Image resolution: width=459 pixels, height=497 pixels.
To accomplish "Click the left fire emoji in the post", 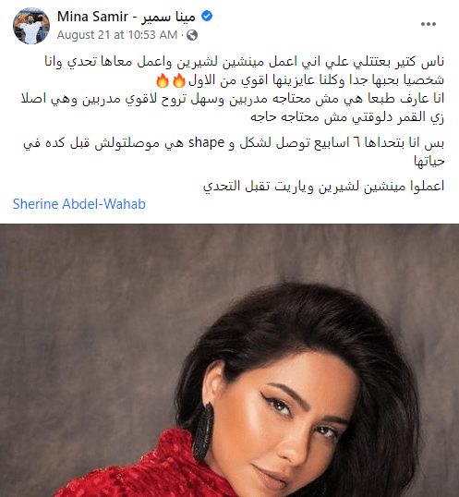I will point(163,80).
